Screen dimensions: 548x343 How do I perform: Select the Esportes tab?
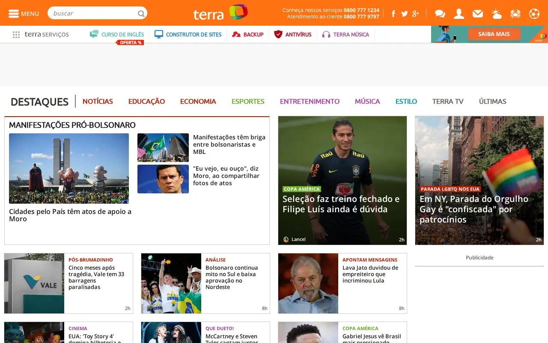click(248, 102)
